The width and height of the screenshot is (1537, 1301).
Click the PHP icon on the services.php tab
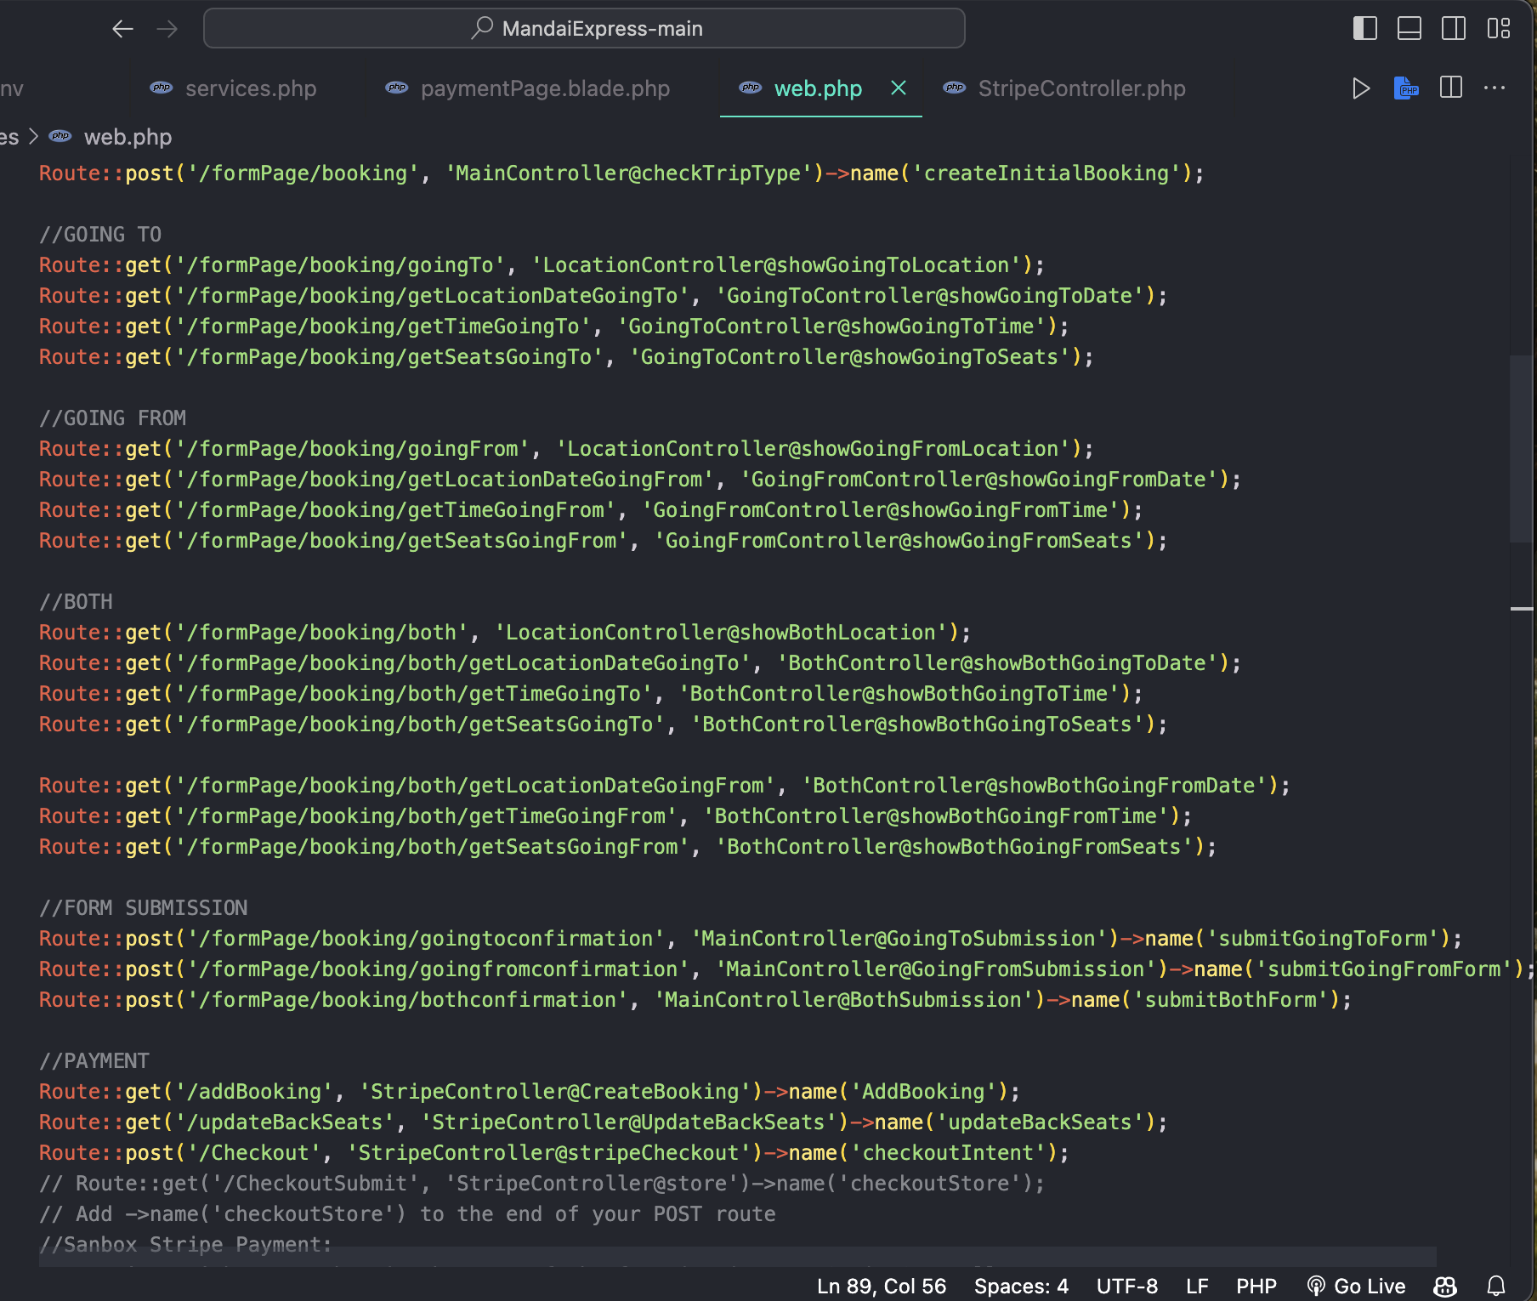(x=161, y=88)
